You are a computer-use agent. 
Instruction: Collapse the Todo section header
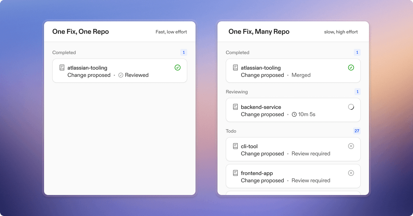coord(231,131)
